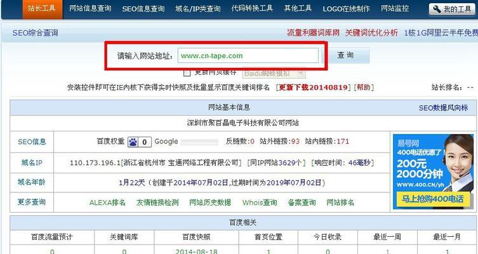
Task: Click the SEO信息 row label
Action: point(32,142)
